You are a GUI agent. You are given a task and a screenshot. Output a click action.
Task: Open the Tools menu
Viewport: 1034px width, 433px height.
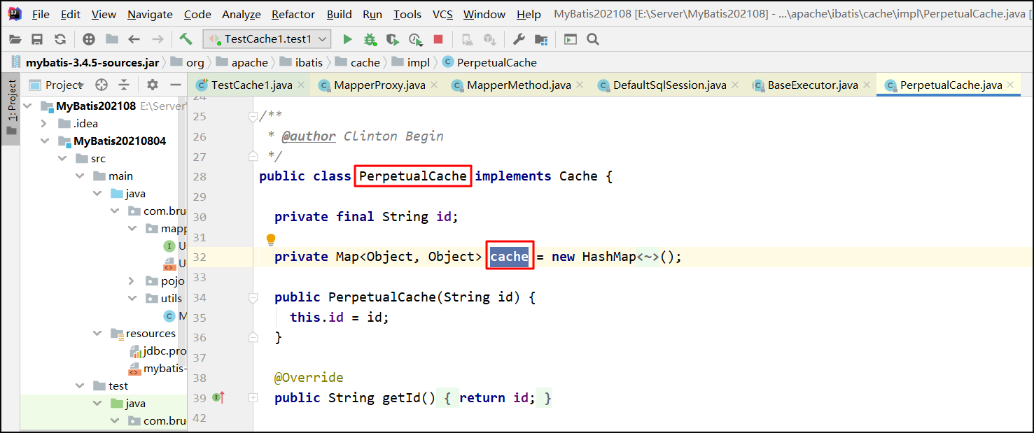407,14
